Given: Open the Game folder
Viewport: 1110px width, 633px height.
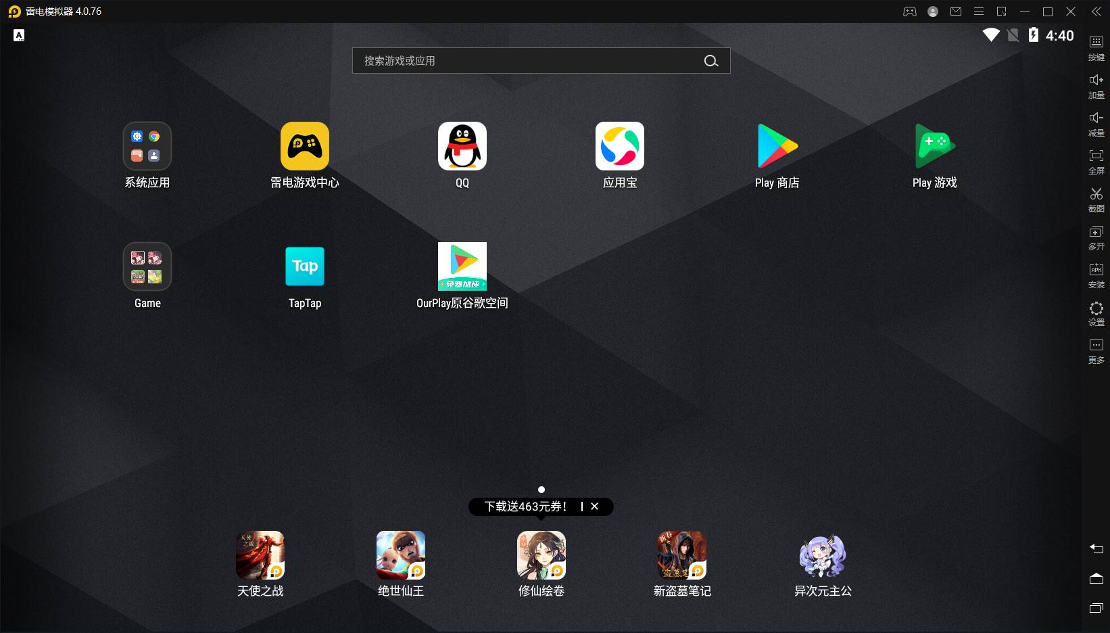Looking at the screenshot, I should click(x=147, y=266).
